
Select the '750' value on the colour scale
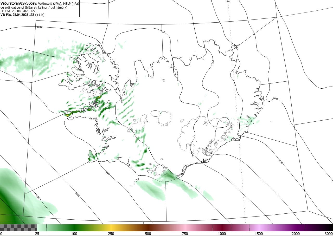pyautogui.click(x=185, y=234)
